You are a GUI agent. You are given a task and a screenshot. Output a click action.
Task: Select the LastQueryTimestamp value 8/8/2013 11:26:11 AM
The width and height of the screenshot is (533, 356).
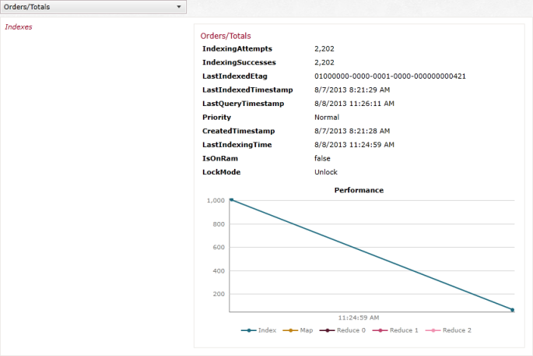(x=354, y=104)
